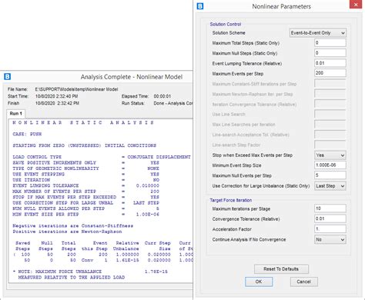Click the Target Force Iteration Convergence Tolerance field
Screen dimensions: 365x300
tap(330, 218)
